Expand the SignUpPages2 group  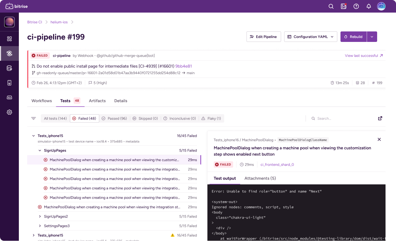tap(40, 217)
